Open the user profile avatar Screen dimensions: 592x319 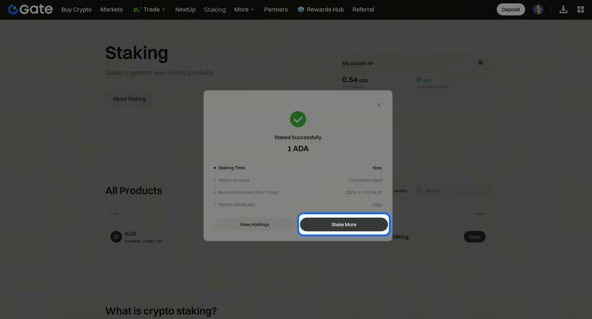pos(538,9)
